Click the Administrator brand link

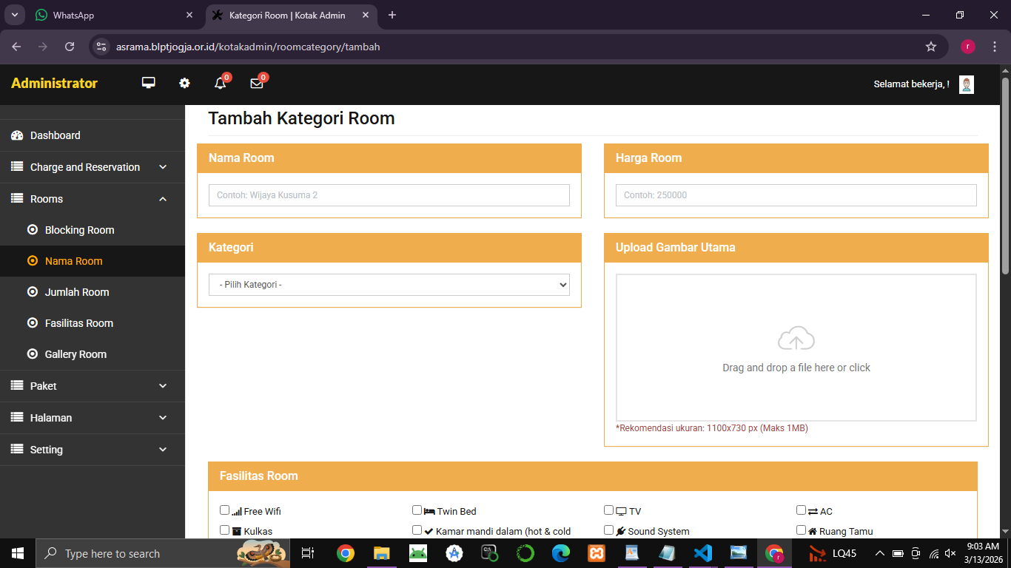[x=54, y=84]
